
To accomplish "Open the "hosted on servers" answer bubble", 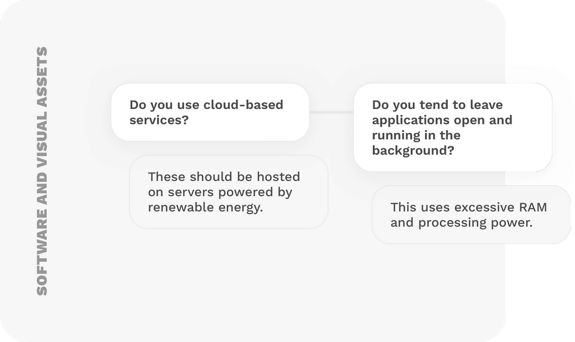I will (x=228, y=192).
